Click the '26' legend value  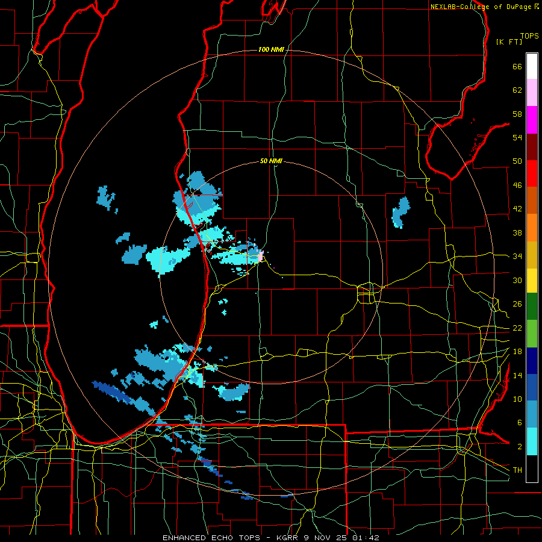[x=517, y=304]
